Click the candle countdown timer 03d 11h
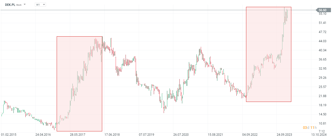The image size is (334, 139). pyautogui.click(x=310, y=127)
